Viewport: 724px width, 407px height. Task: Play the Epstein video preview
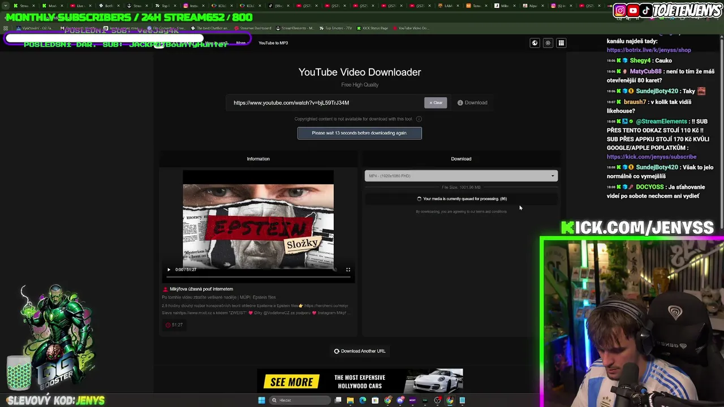(x=169, y=270)
